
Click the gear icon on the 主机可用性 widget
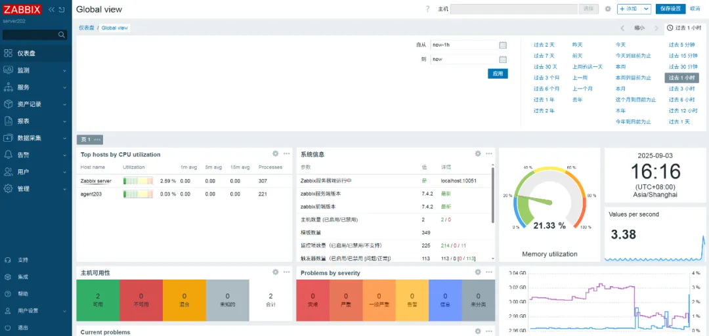(x=276, y=272)
